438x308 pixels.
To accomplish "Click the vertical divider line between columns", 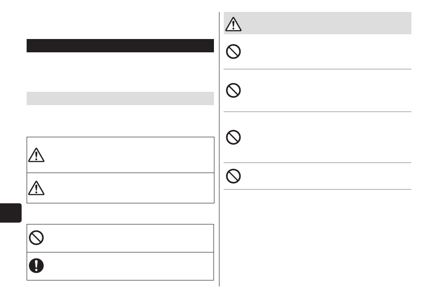I will tap(219, 149).
